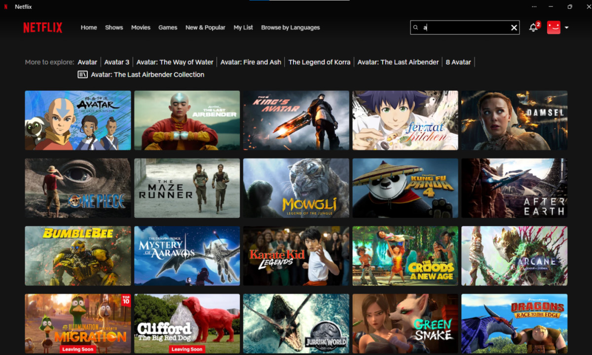The image size is (592, 355).
Task: Open The King's Avatar thumbnail
Action: (296, 120)
